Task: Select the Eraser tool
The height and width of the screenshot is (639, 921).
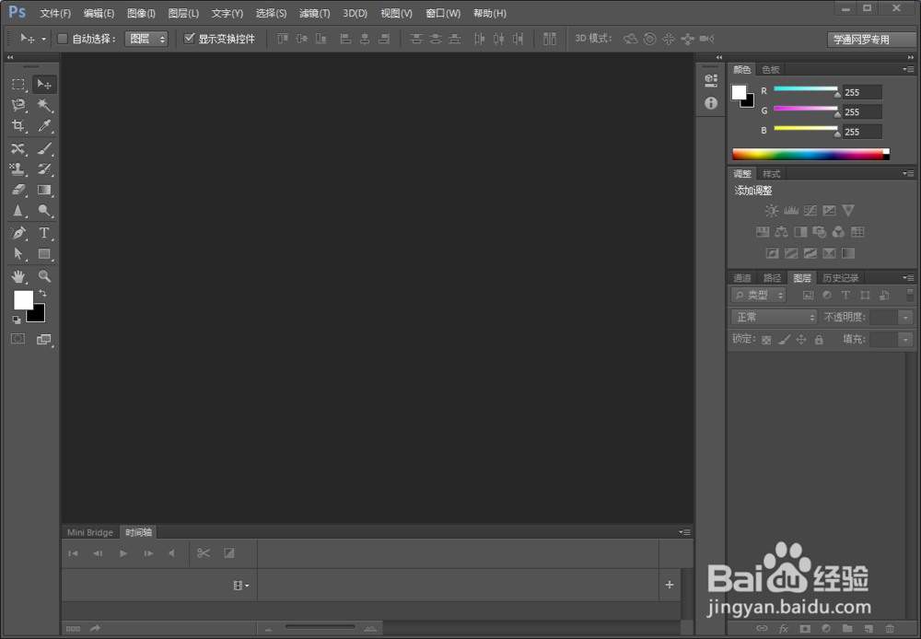Action: [18, 190]
